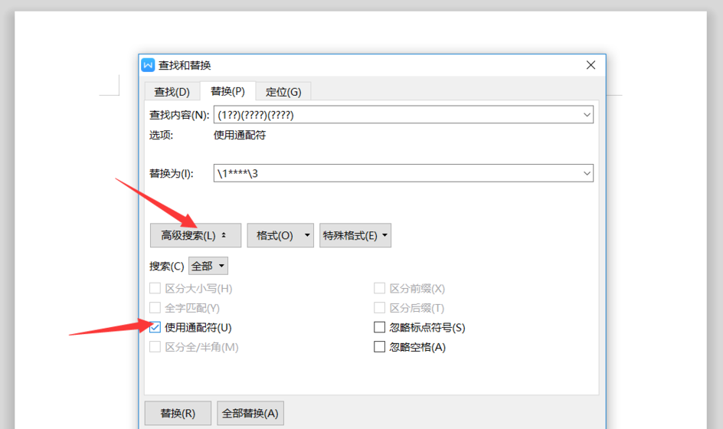Select the 替换(P) tab
The height and width of the screenshot is (429, 723).
(x=227, y=91)
